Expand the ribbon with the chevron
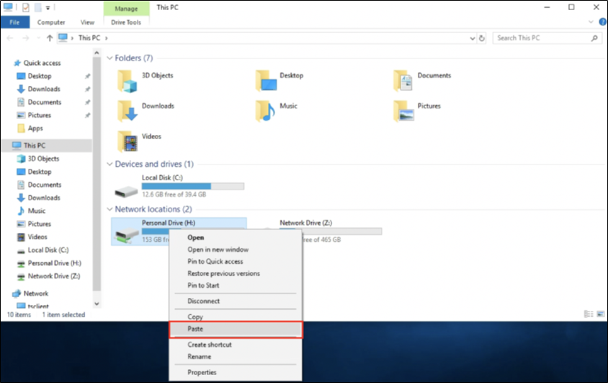The width and height of the screenshot is (608, 383). tap(591, 22)
